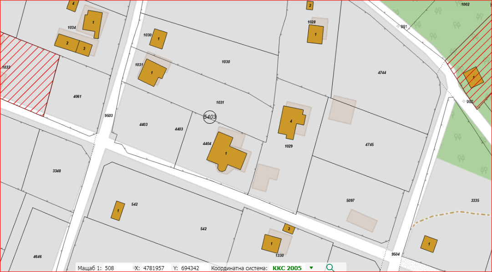Click the magnifier search icon in bottom bar
The height and width of the screenshot is (272, 492).
[x=330, y=267]
